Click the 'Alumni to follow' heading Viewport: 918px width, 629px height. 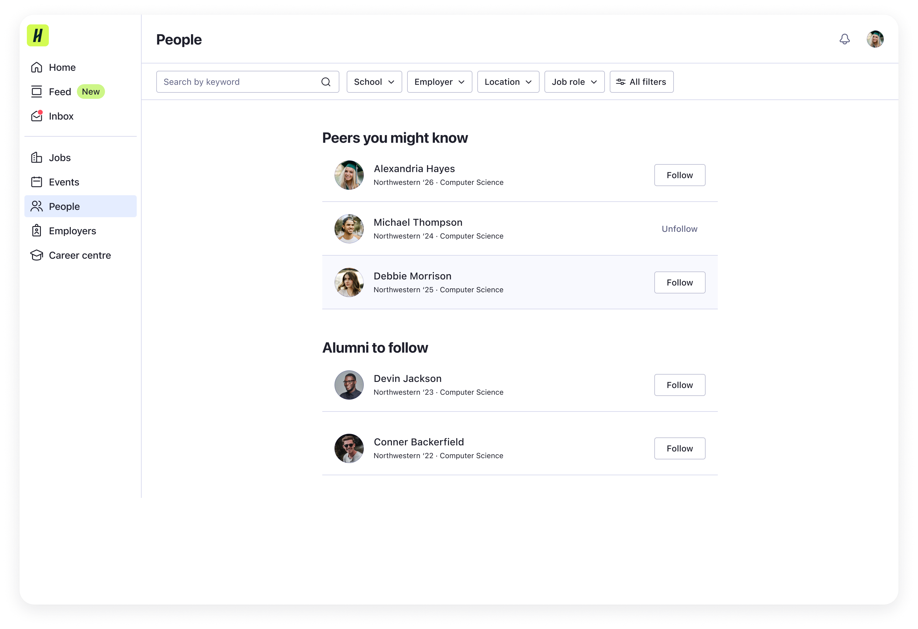click(x=375, y=347)
